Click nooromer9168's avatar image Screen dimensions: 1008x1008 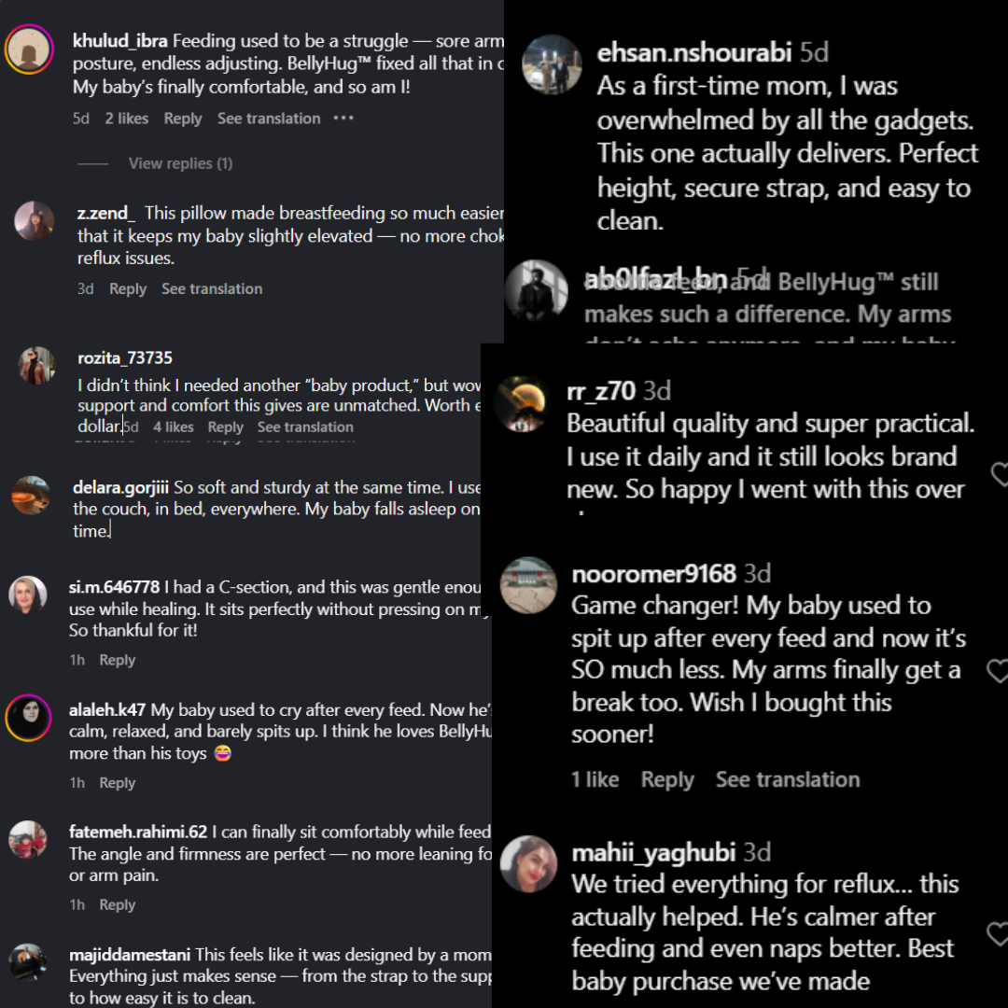[x=529, y=586]
